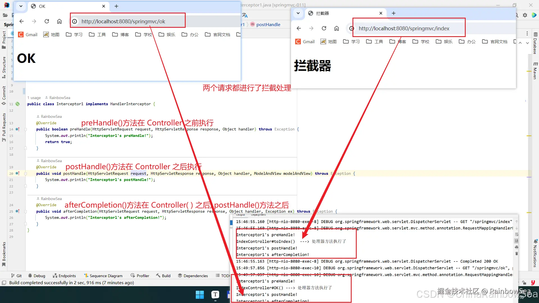The width and height of the screenshot is (539, 303).
Task: Open the Sequence Diagram tool
Action: pyautogui.click(x=103, y=276)
